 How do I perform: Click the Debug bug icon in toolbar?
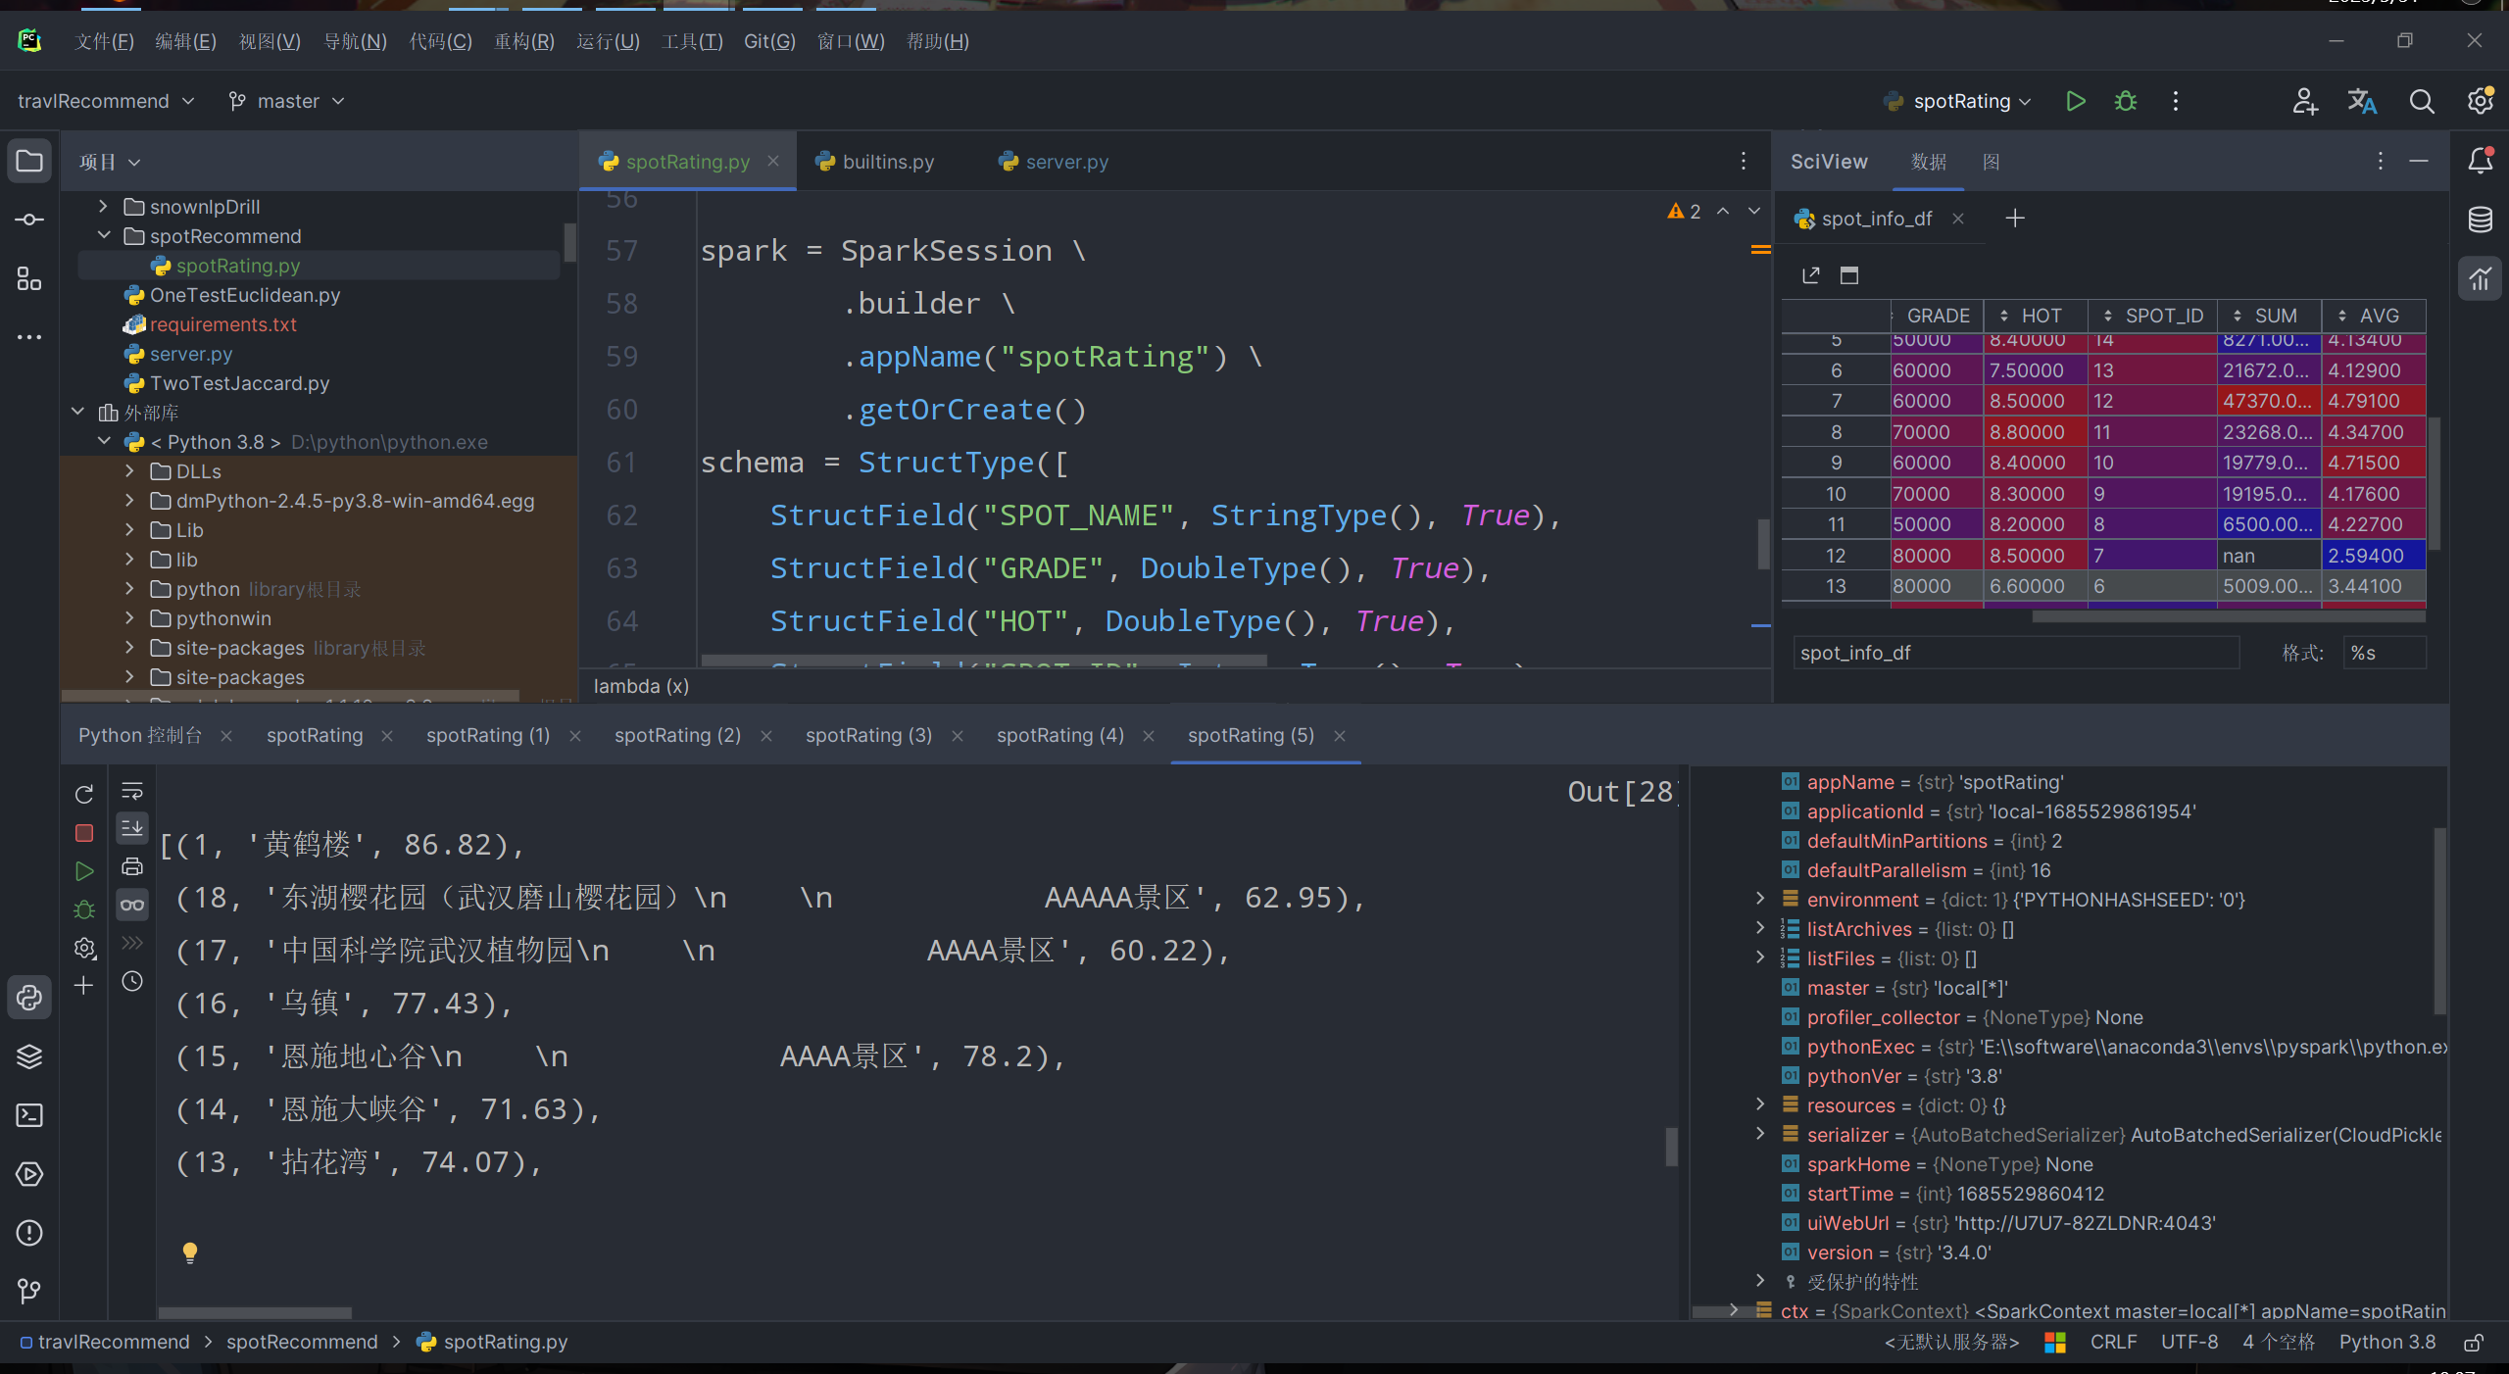2125,101
